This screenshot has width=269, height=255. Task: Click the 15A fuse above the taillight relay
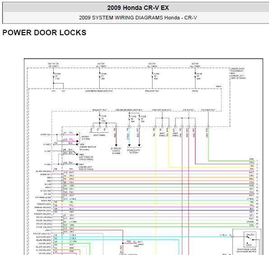point(155,76)
